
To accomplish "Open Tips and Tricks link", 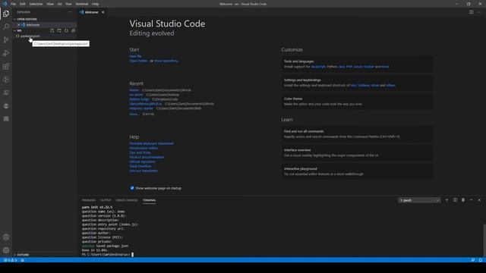I will pyautogui.click(x=140, y=152).
